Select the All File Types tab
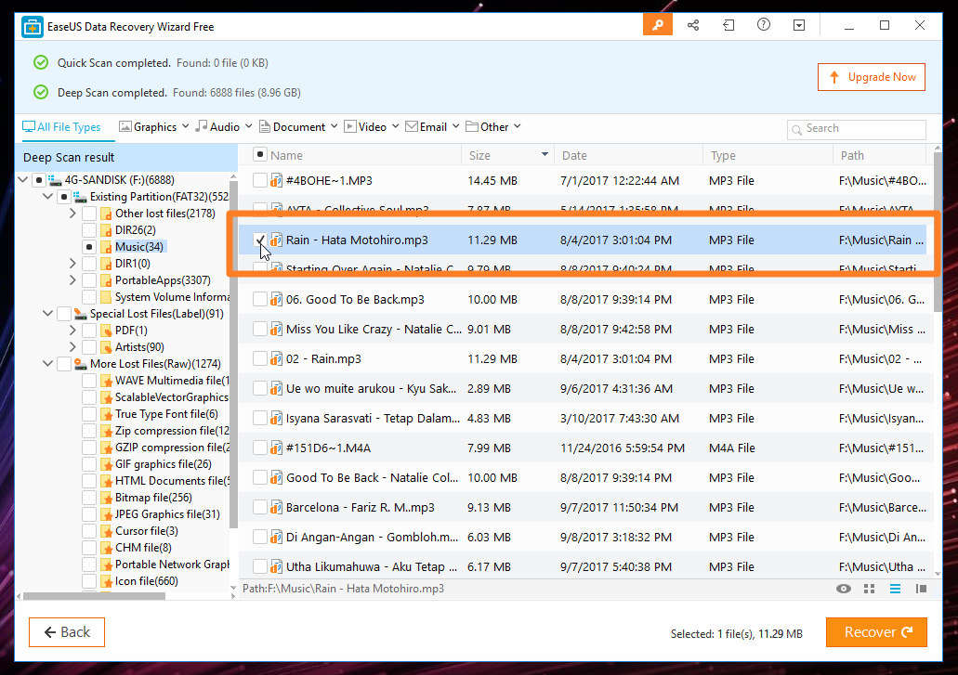This screenshot has height=675, width=958. click(61, 127)
